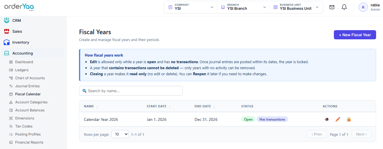
Task: Open the Rows per page dropdown
Action: [120, 134]
